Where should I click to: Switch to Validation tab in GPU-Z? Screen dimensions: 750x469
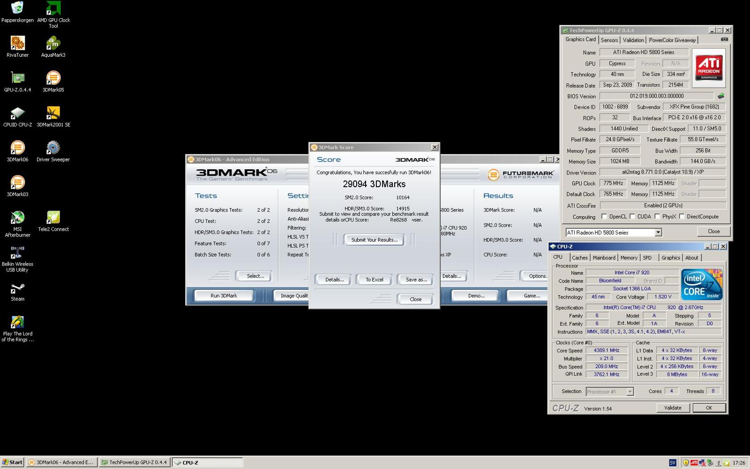click(x=633, y=40)
